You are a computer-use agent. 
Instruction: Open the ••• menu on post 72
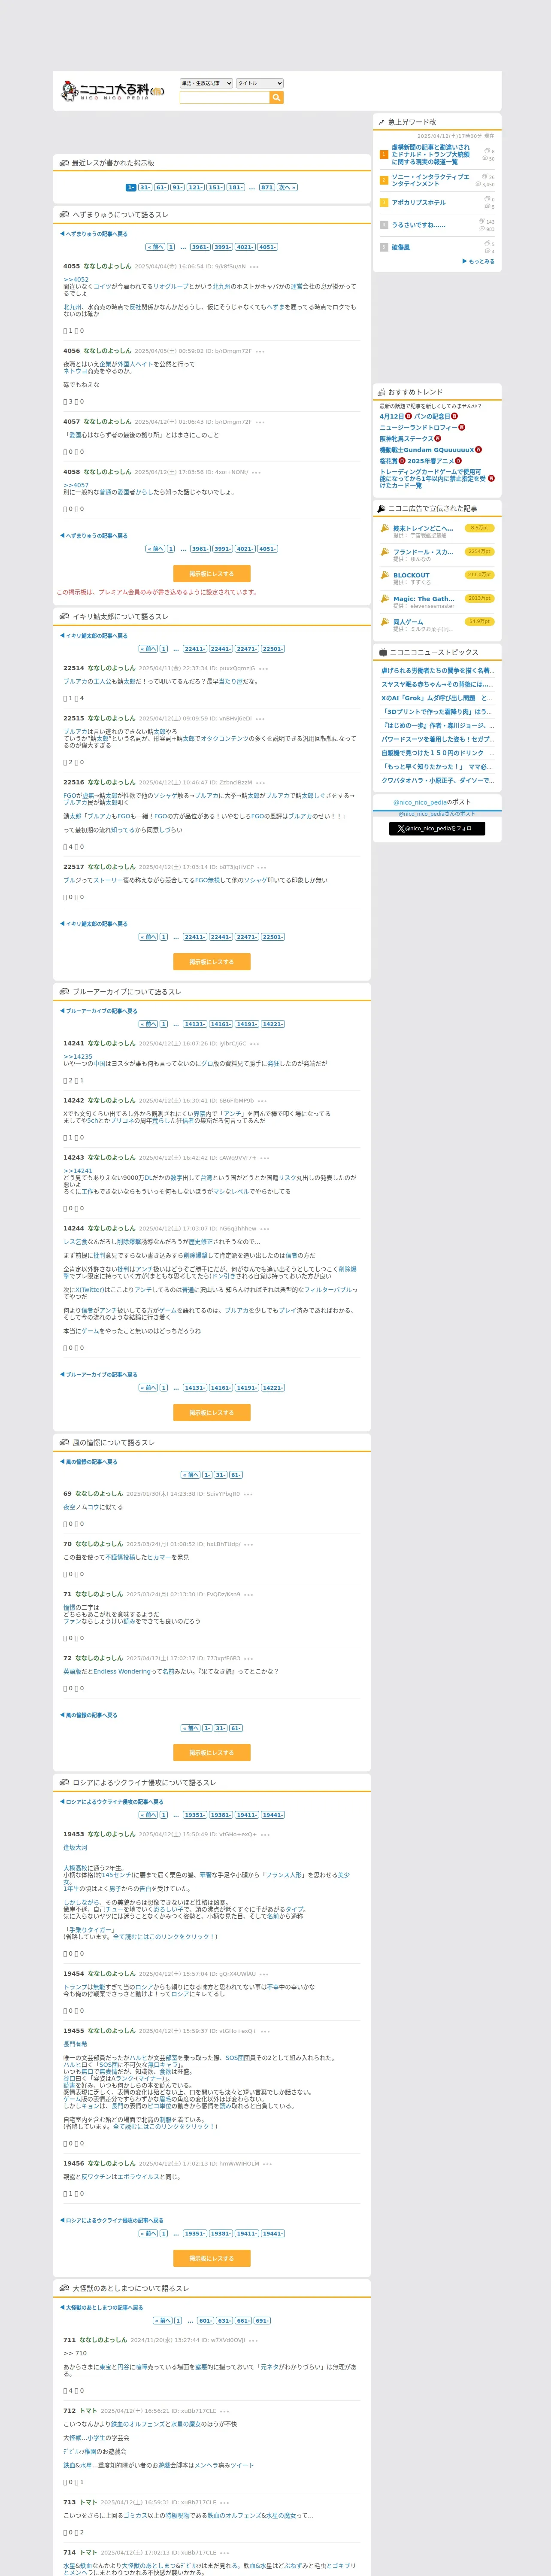(x=248, y=1658)
